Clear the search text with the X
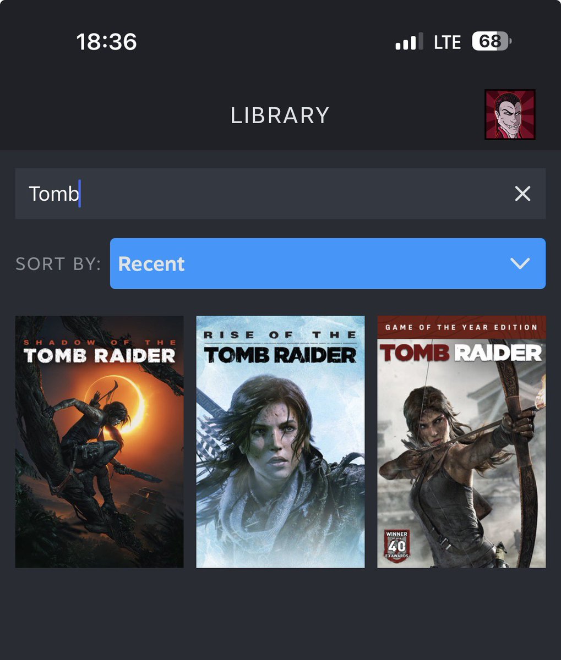Screen dimensions: 561x660 [x=522, y=194]
